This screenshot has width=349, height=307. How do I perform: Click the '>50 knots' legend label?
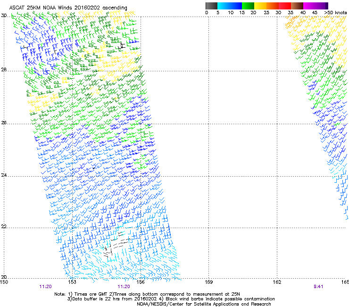tap(335, 12)
